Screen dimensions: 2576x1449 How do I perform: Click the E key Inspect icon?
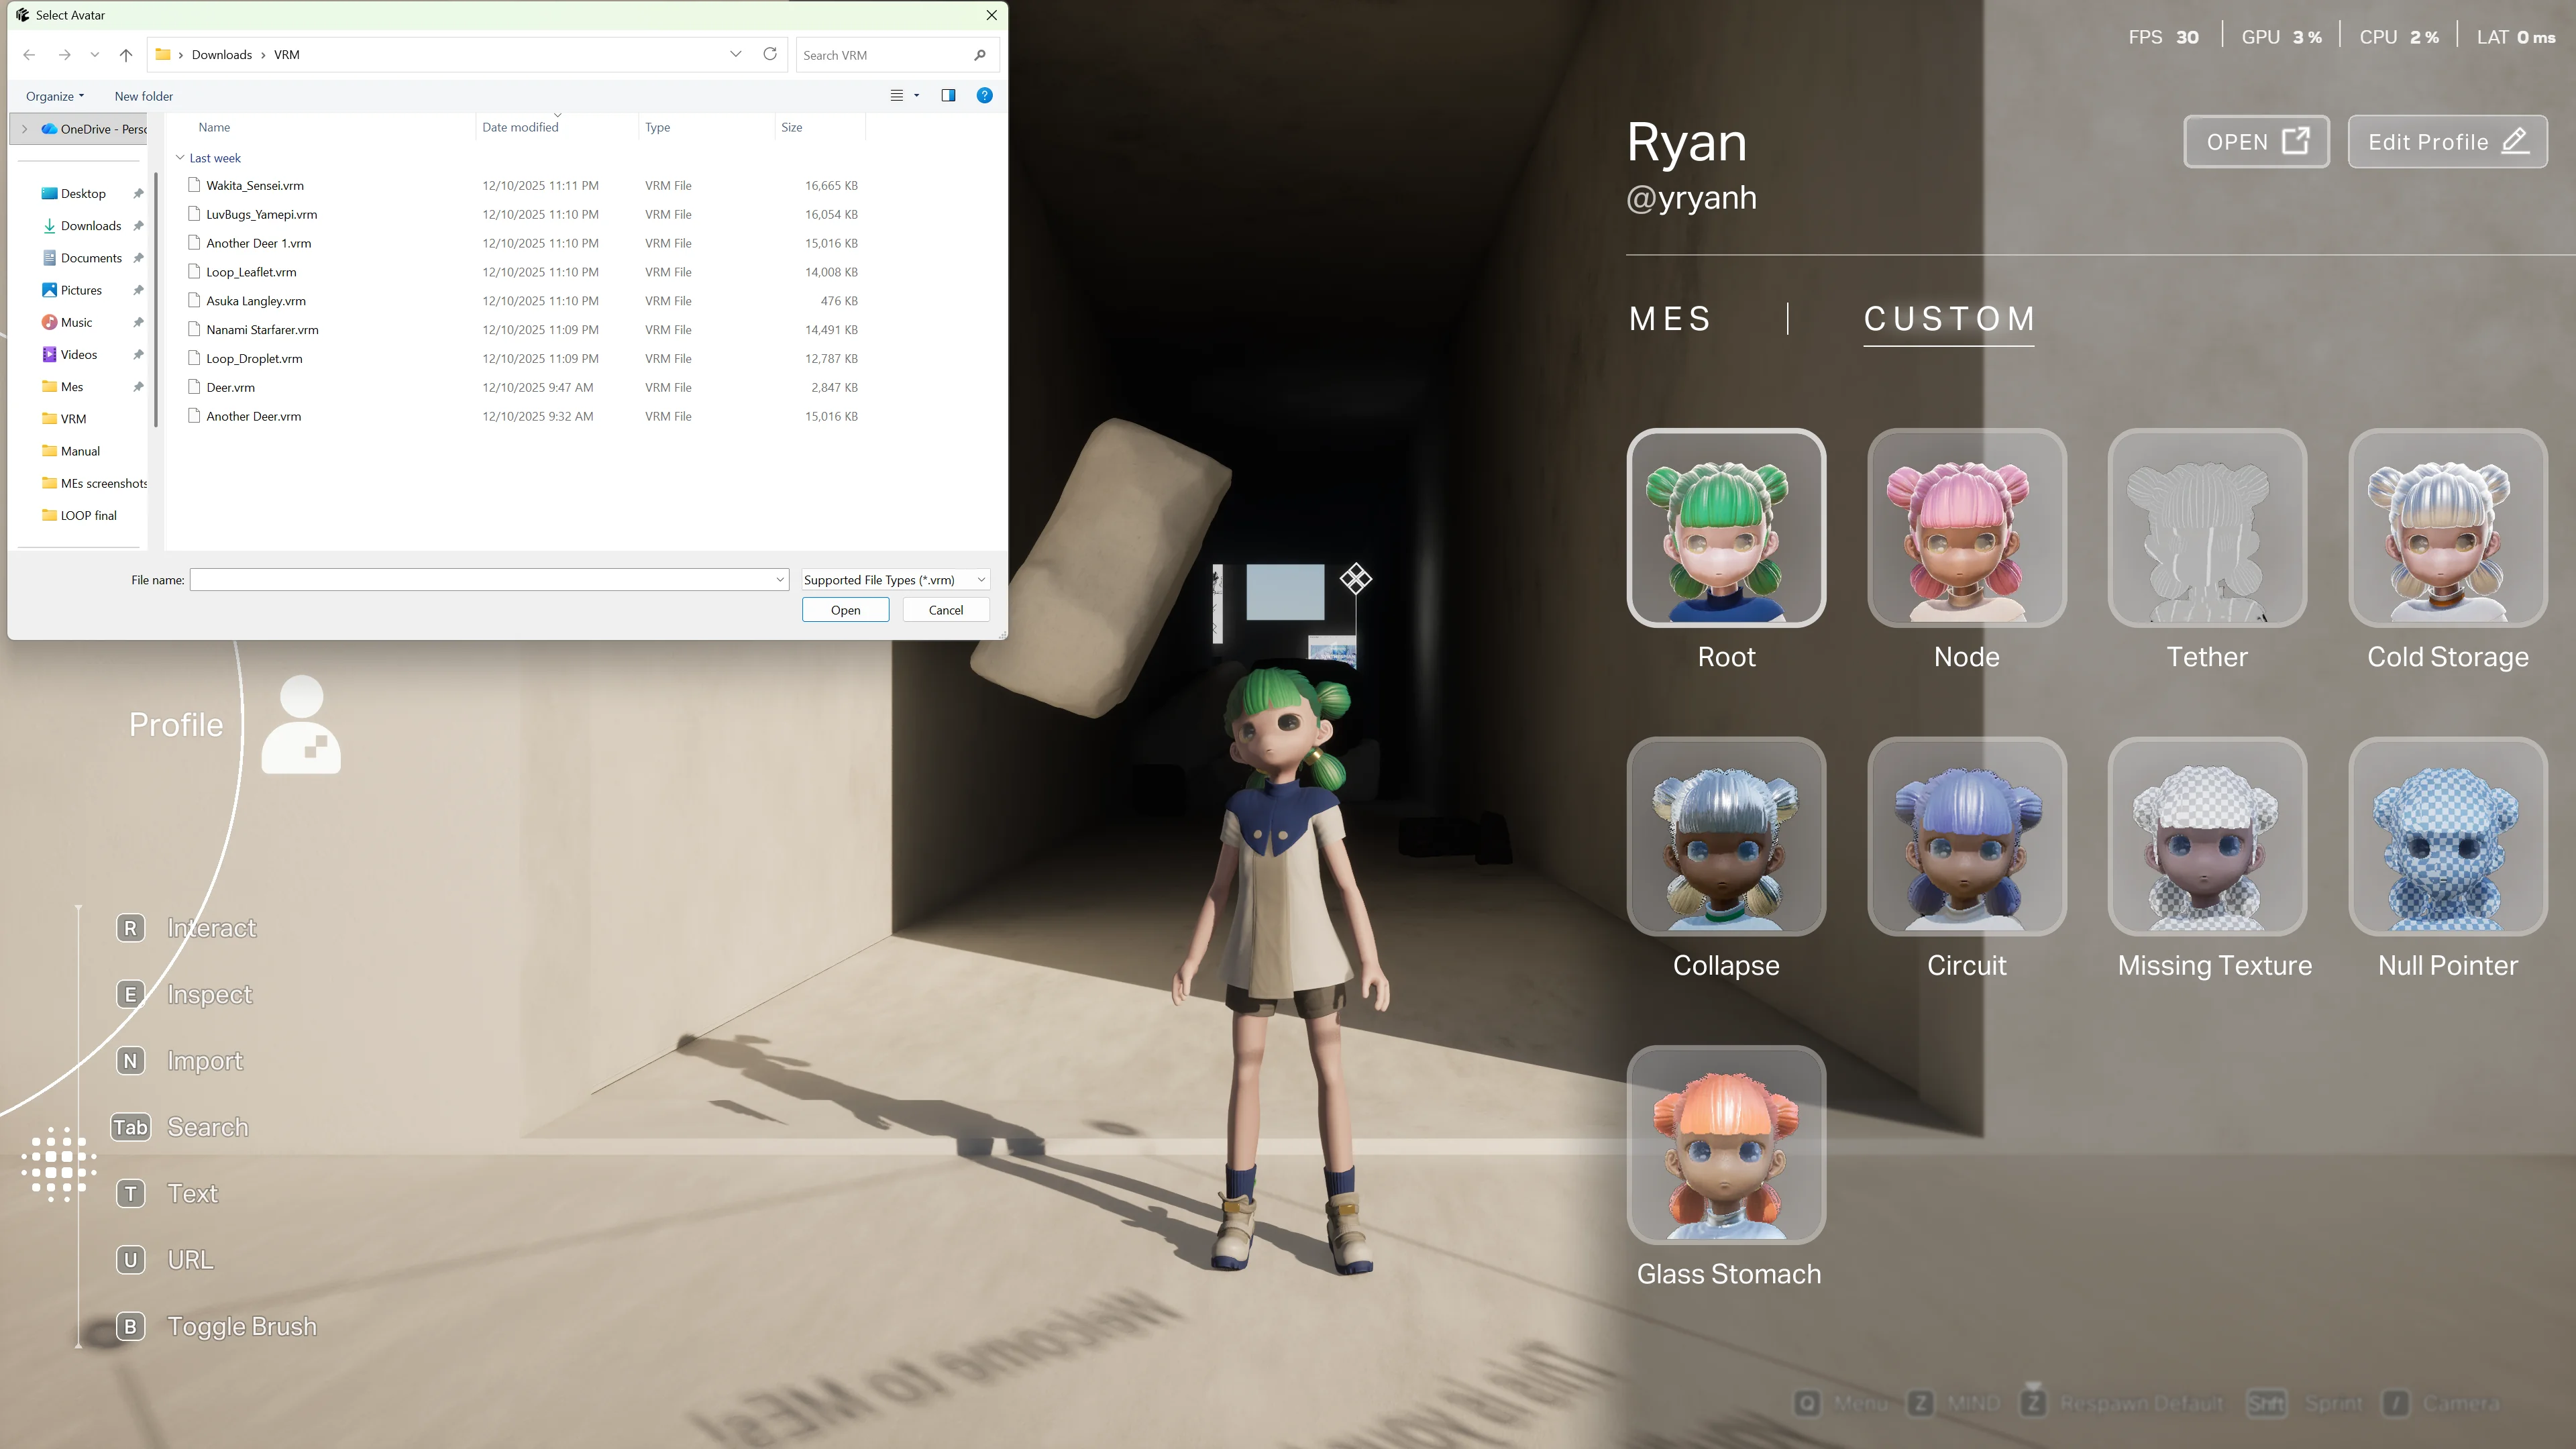131,994
